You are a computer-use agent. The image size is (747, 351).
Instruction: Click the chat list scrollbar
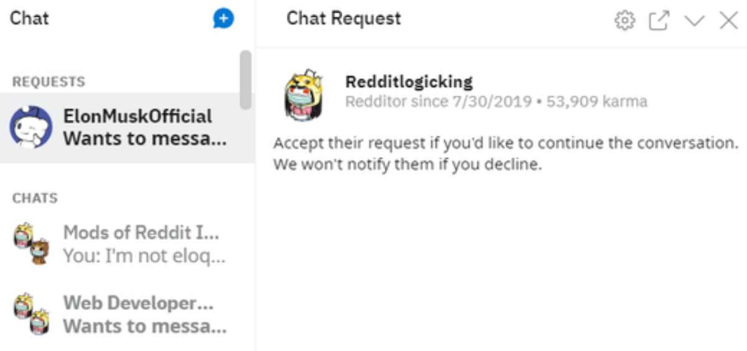pos(245,80)
